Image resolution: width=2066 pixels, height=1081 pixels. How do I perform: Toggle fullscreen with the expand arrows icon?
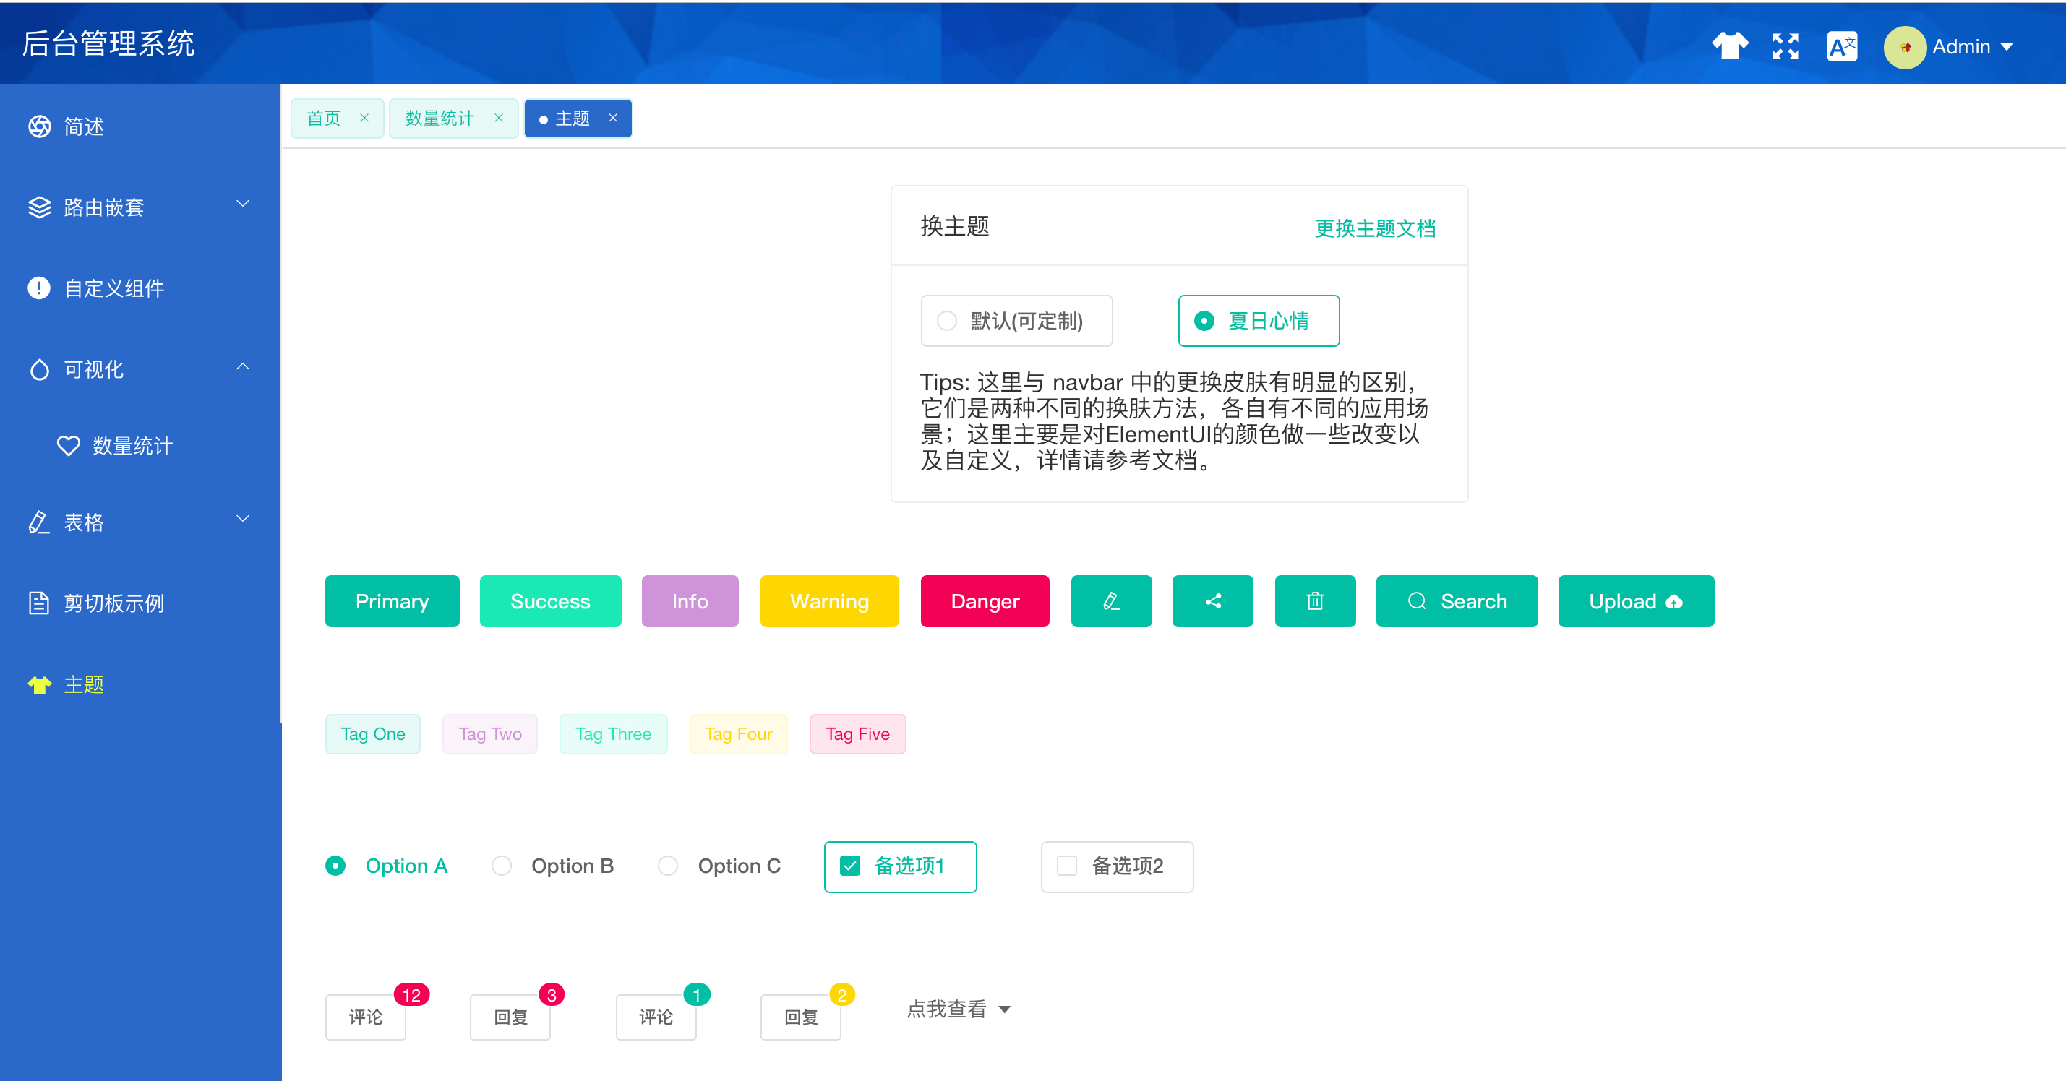[x=1785, y=46]
